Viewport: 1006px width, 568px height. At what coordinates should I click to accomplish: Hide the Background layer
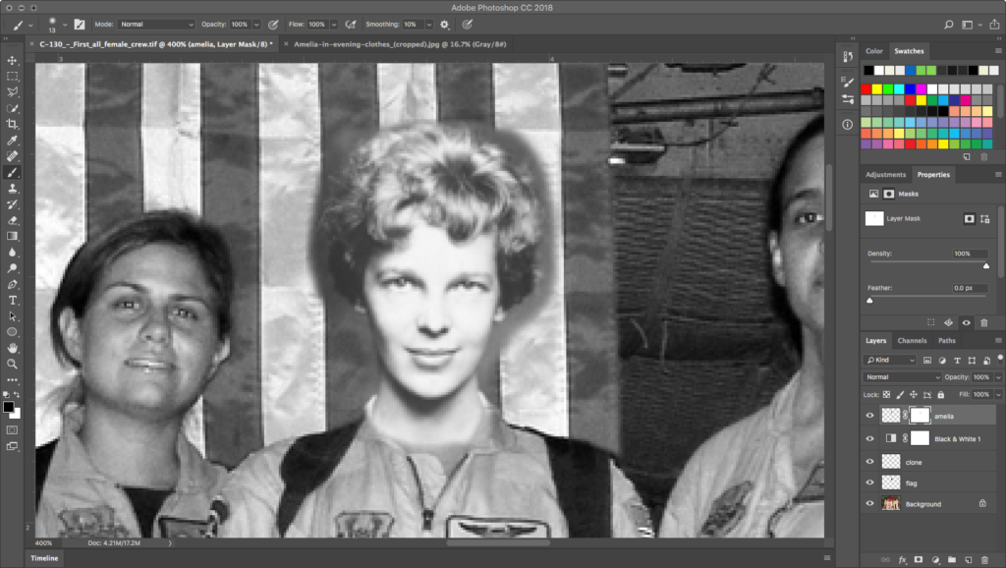click(x=869, y=504)
